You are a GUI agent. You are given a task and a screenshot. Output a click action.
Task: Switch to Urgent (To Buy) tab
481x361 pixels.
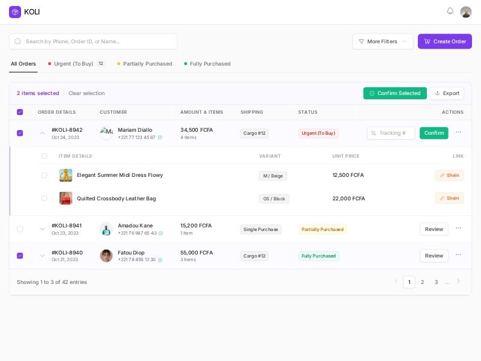73,64
